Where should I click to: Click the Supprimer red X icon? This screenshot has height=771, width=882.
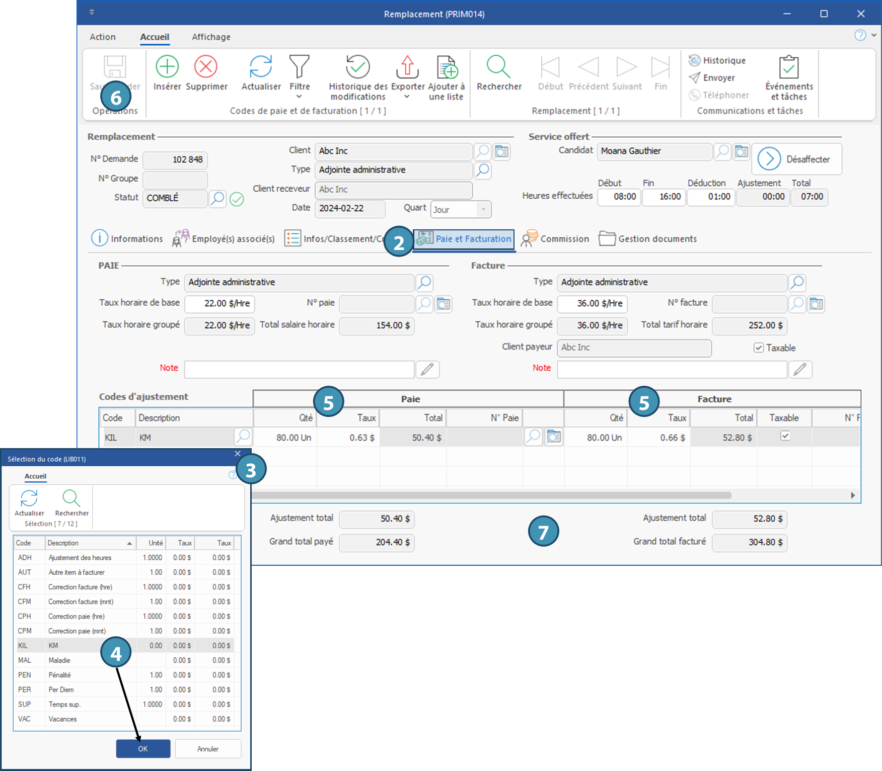pyautogui.click(x=206, y=67)
